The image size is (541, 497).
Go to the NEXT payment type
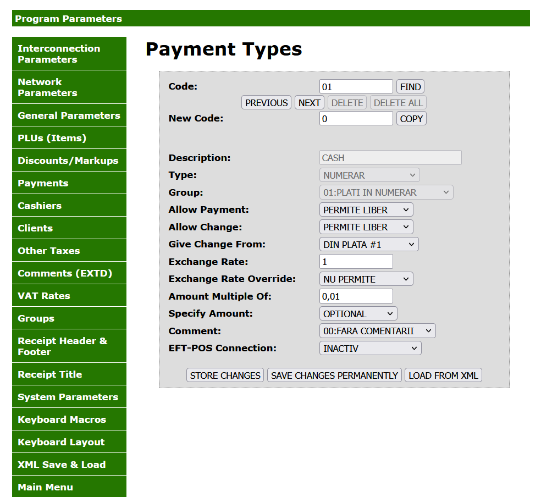tap(309, 103)
